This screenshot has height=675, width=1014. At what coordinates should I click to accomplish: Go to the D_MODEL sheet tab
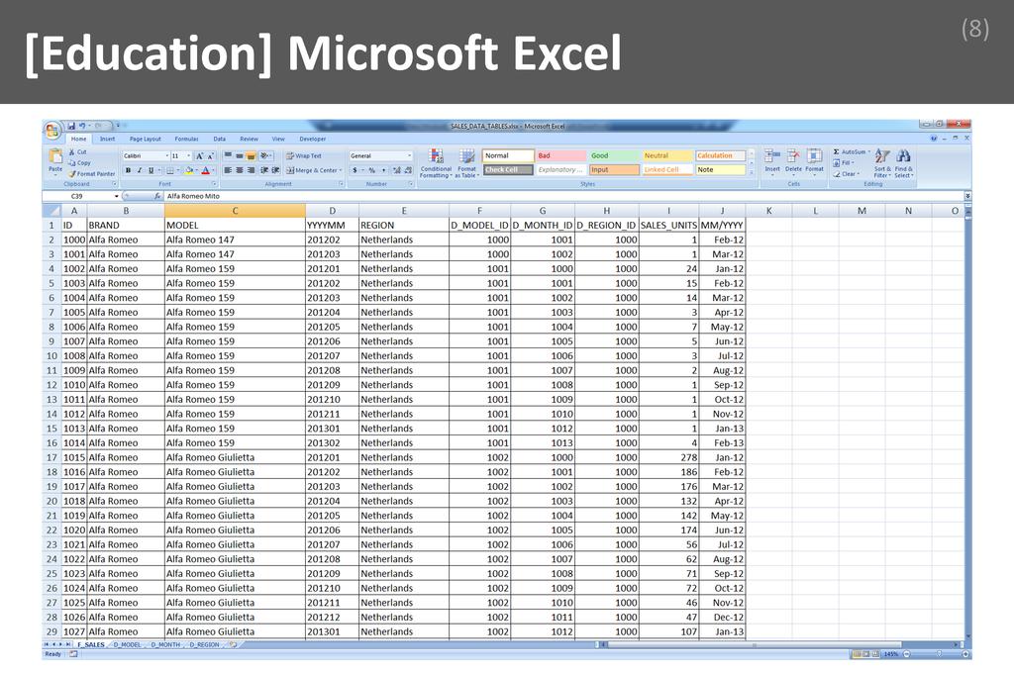point(128,644)
